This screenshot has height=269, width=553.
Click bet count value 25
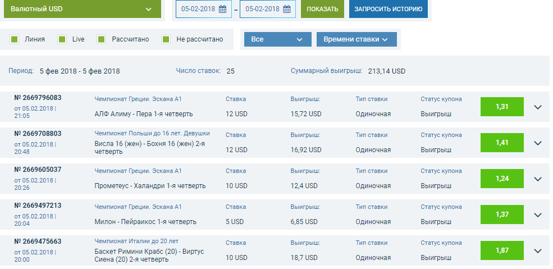[x=230, y=71]
